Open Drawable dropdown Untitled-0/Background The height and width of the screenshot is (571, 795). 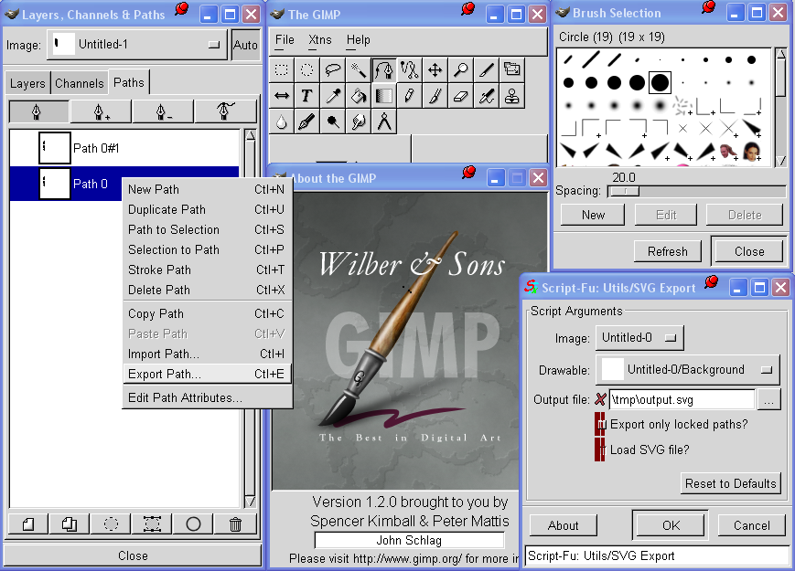tap(687, 370)
